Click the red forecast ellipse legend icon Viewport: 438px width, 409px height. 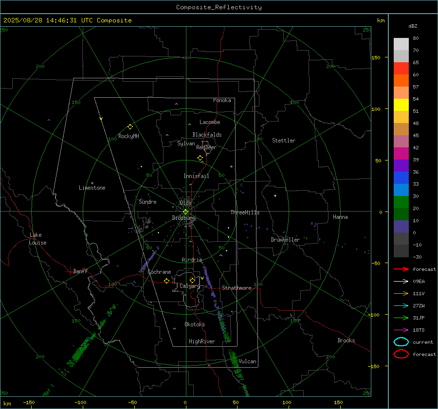[401, 354]
